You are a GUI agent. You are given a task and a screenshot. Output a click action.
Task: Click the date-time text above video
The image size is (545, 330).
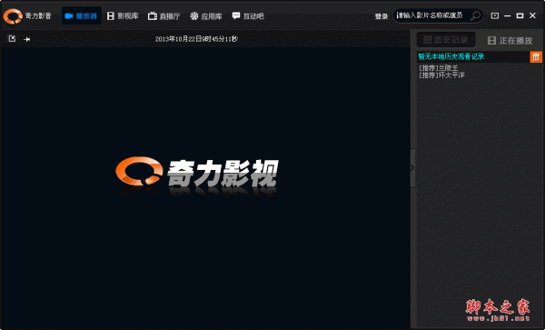[x=196, y=39]
